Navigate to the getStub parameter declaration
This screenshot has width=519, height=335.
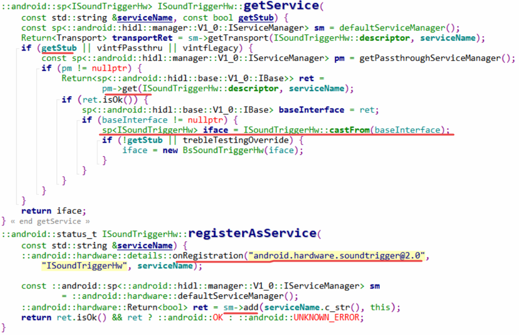coord(255,18)
